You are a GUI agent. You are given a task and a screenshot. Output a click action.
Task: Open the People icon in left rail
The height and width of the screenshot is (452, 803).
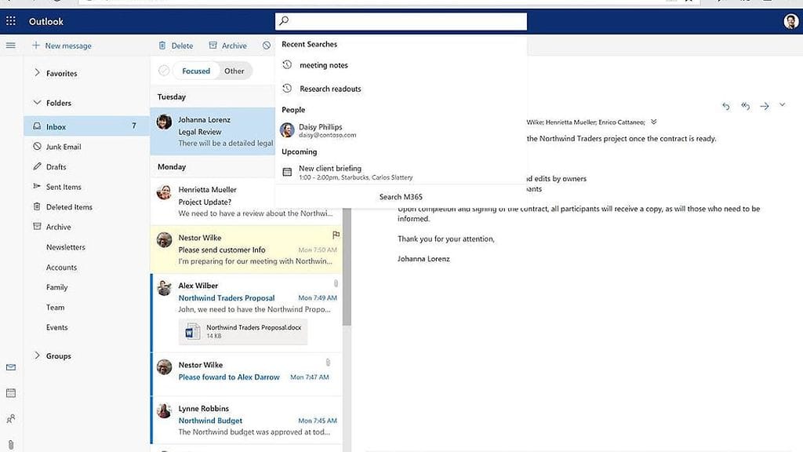tap(10, 418)
